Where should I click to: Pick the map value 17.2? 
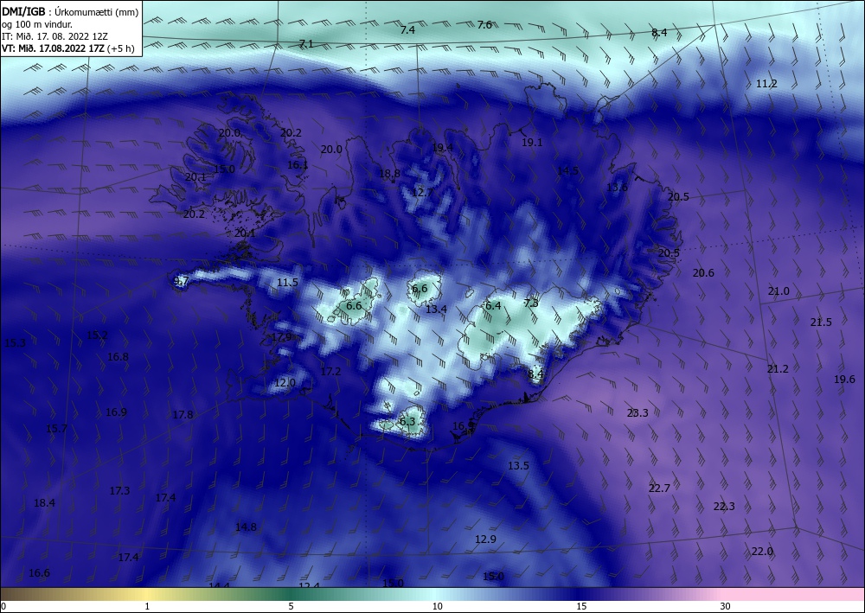click(330, 372)
